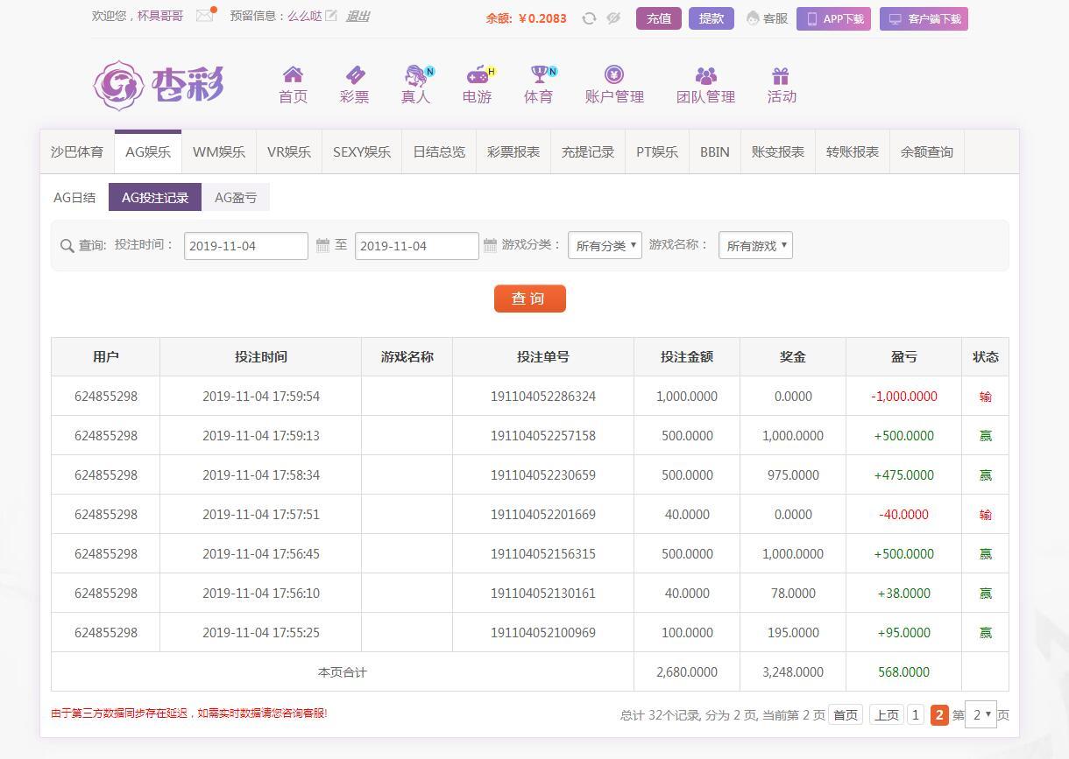Open 账户管理 account icon
This screenshot has height=759, width=1069.
pyautogui.click(x=614, y=75)
